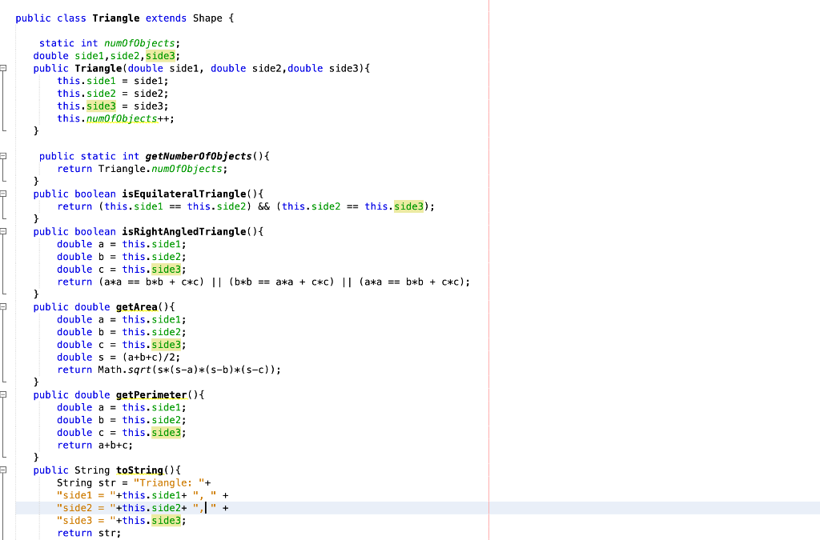Click the getArea method name

click(x=135, y=306)
